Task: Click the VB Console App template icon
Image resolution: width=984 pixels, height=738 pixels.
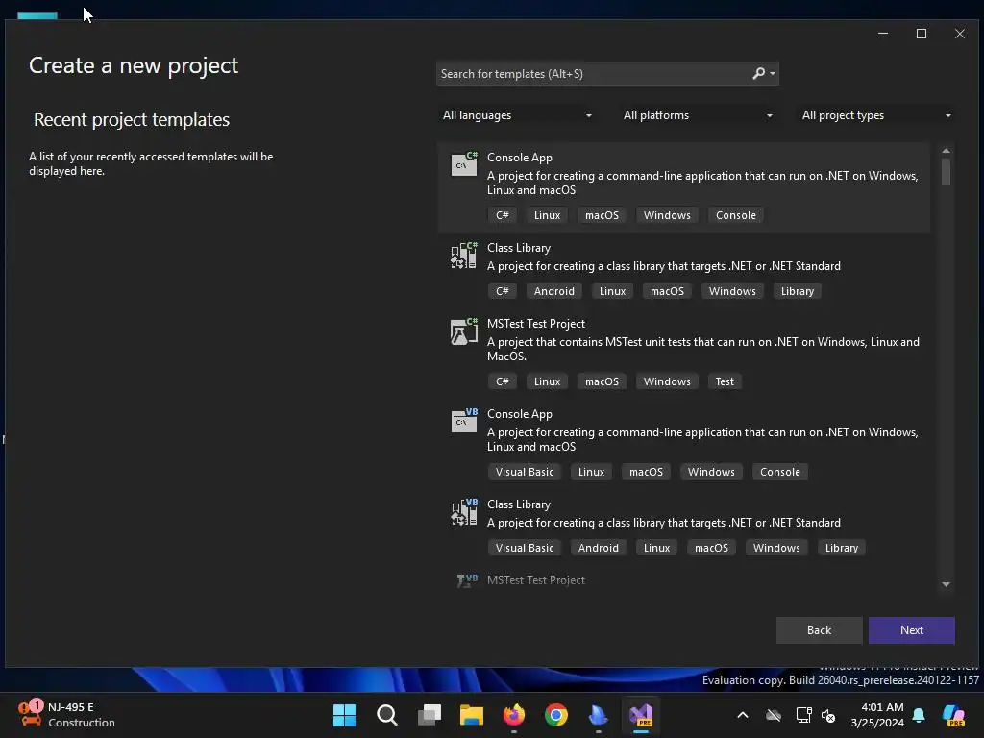Action: (x=464, y=421)
